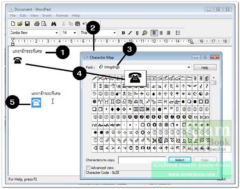Toggle bullet list formatting
Screen dimensions: 240x189
pos(178,33)
